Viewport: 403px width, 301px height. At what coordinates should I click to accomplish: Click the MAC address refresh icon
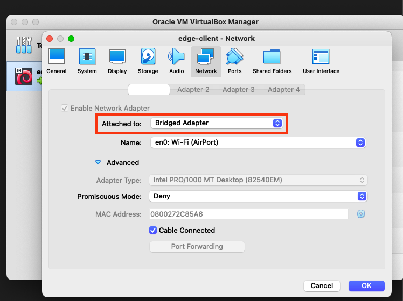point(361,214)
